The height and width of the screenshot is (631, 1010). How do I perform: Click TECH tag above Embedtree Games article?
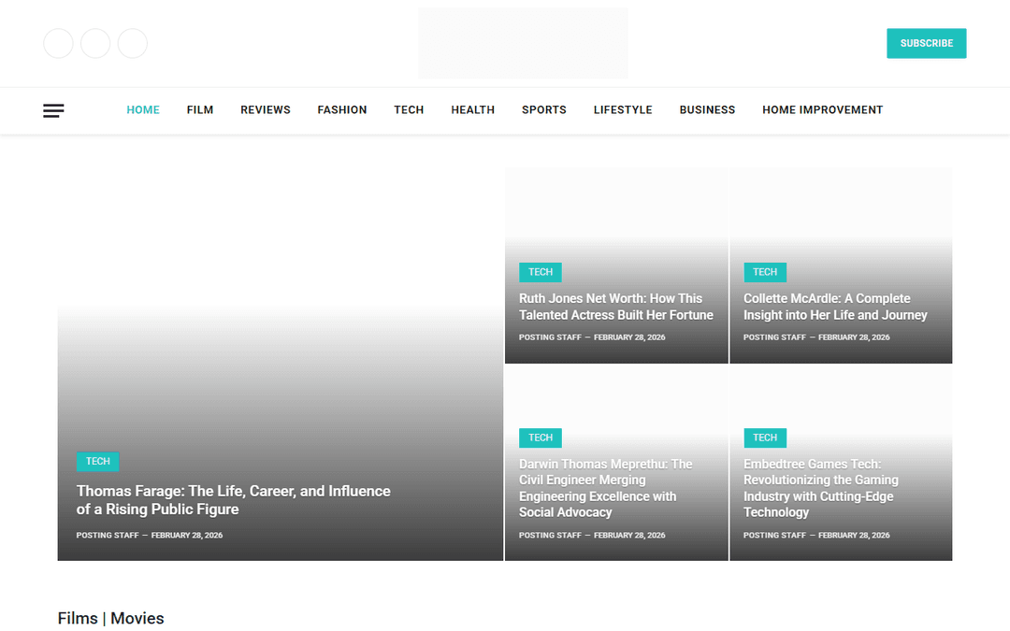765,437
